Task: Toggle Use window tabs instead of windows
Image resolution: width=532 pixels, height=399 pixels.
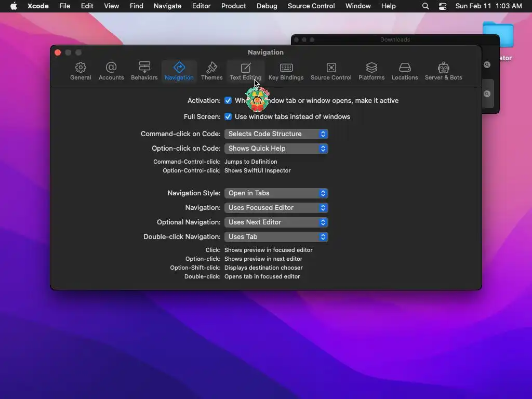Action: pyautogui.click(x=228, y=116)
